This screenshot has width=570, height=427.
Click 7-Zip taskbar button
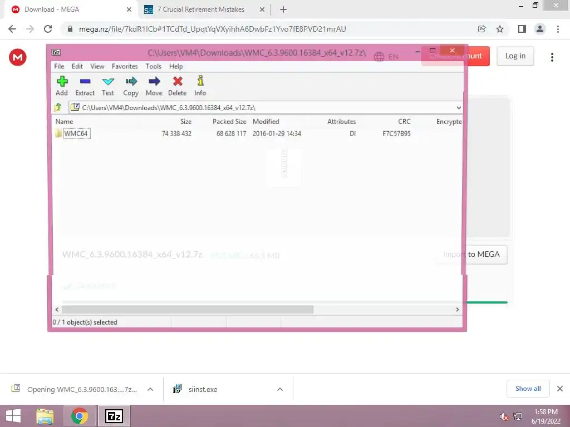click(x=114, y=416)
